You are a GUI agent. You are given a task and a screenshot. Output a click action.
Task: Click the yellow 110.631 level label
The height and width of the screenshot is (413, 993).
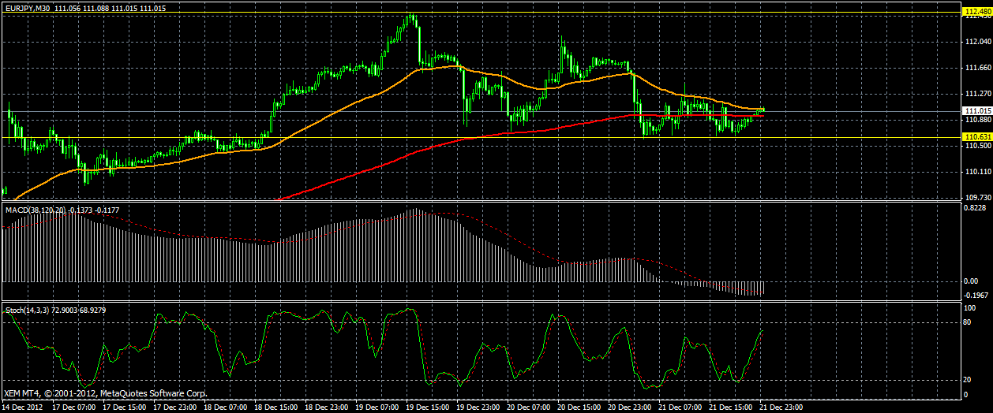(976, 137)
